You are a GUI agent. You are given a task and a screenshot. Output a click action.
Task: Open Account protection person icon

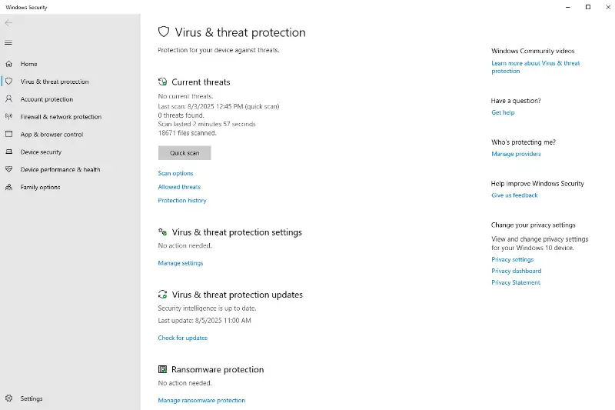pos(8,99)
